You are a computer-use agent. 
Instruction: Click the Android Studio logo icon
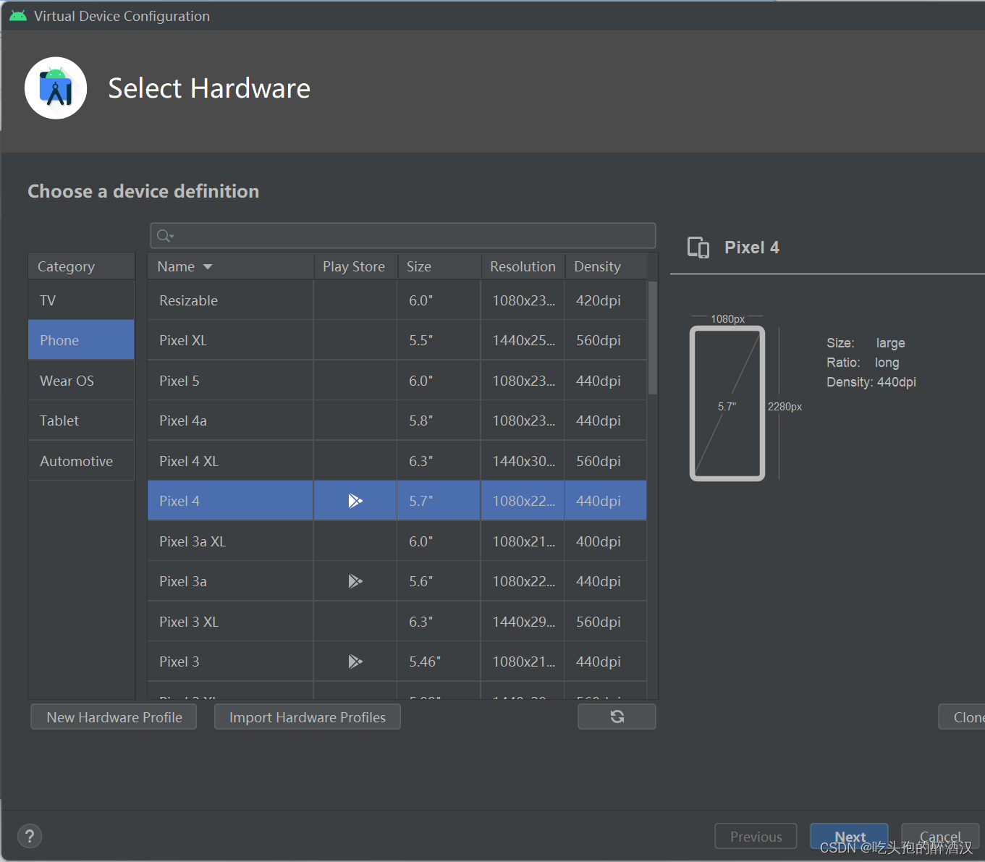pos(56,88)
